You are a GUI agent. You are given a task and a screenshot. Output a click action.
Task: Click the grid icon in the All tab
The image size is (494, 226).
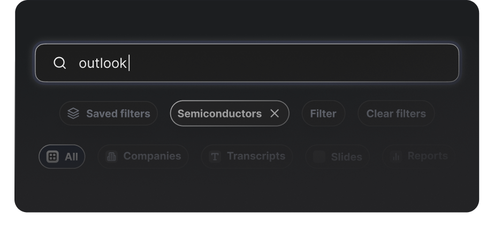pos(52,157)
